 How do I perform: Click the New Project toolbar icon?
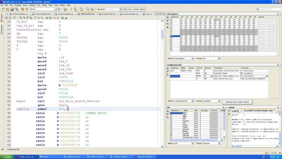coord(8,9)
